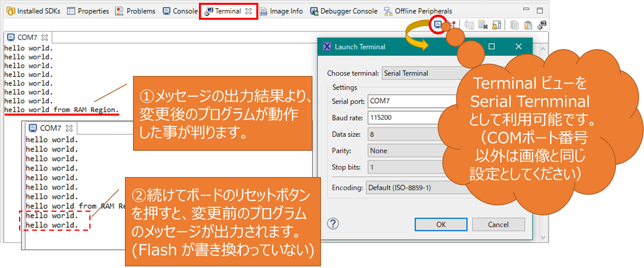Image resolution: width=644 pixels, height=268 pixels.
Task: Switch to the Image Info tab
Action: click(x=281, y=11)
